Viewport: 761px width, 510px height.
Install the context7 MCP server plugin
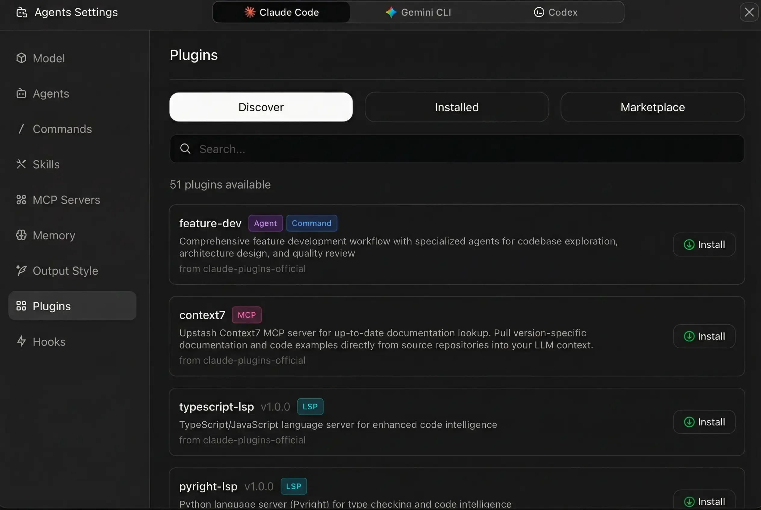pyautogui.click(x=704, y=336)
